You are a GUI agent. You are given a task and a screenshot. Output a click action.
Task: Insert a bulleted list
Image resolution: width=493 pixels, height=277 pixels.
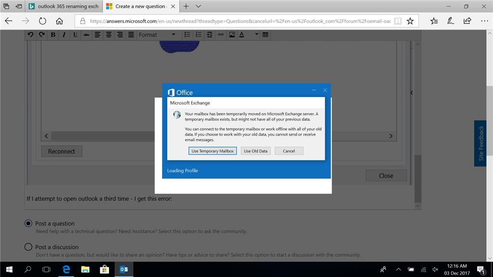(x=187, y=35)
